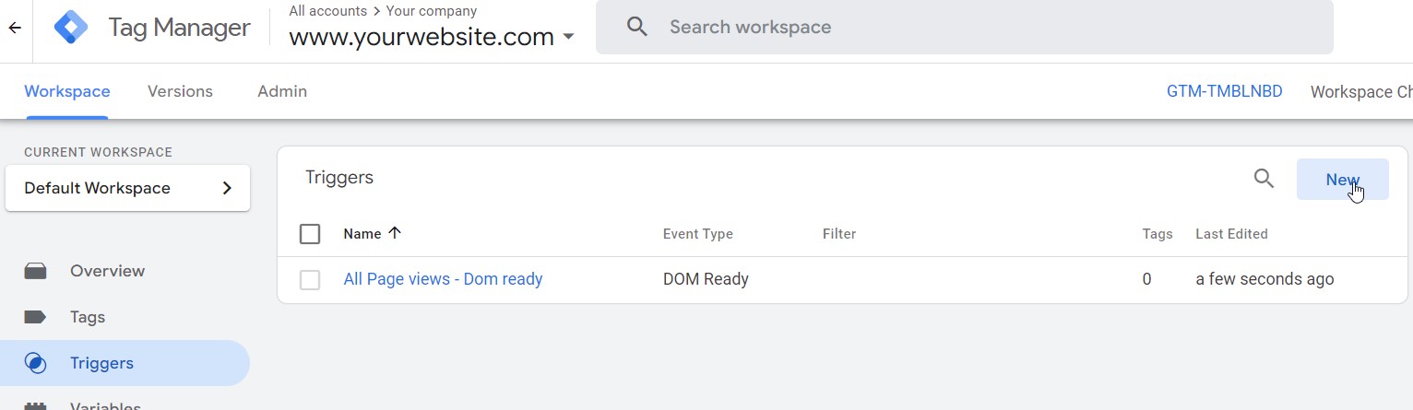
Task: Click the GTM-TMBLNBD container ID link
Action: (1225, 91)
